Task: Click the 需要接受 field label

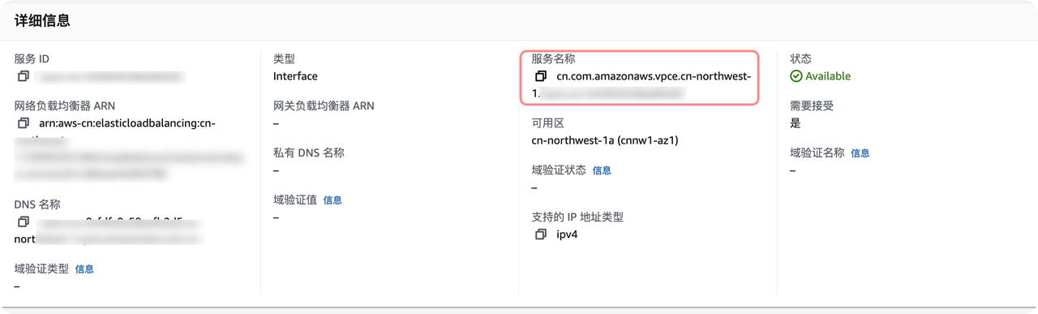Action: (x=812, y=105)
